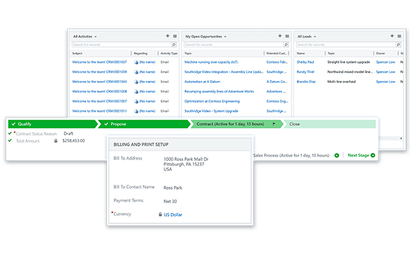
Task: Click contact icon in CRM:0001007 row
Action: pos(136,102)
